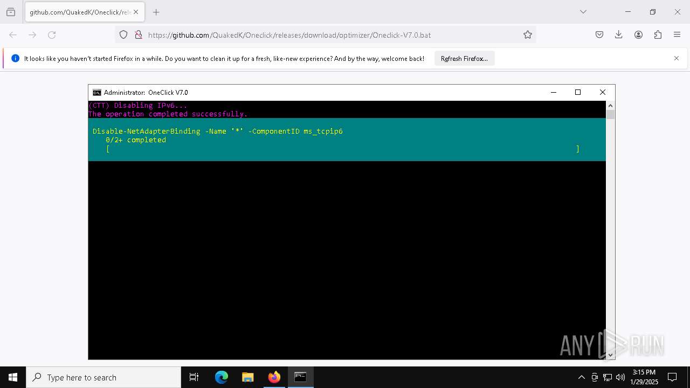Click the console vertical scrollbar thumb
This screenshot has width=690, height=388.
tap(610, 115)
